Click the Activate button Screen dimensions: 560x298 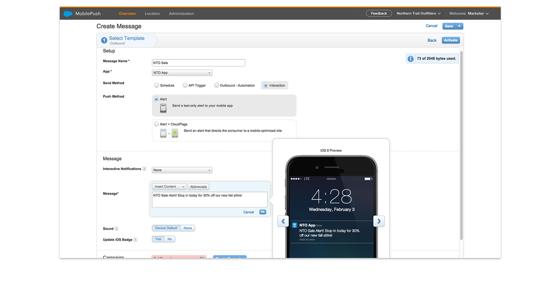451,41
